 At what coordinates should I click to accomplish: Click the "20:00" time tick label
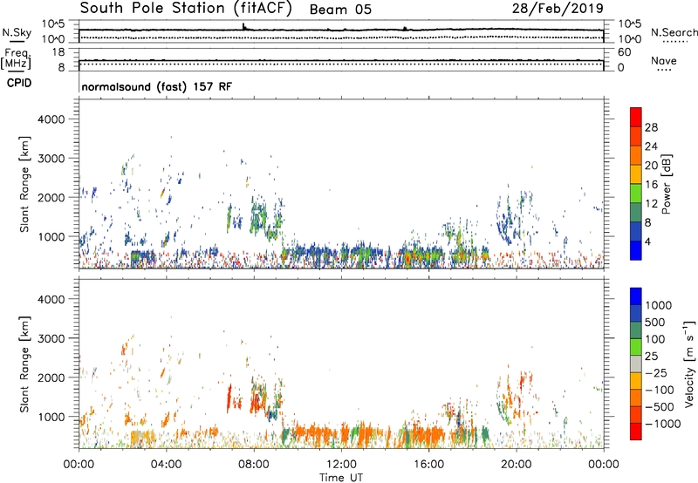tap(516, 465)
